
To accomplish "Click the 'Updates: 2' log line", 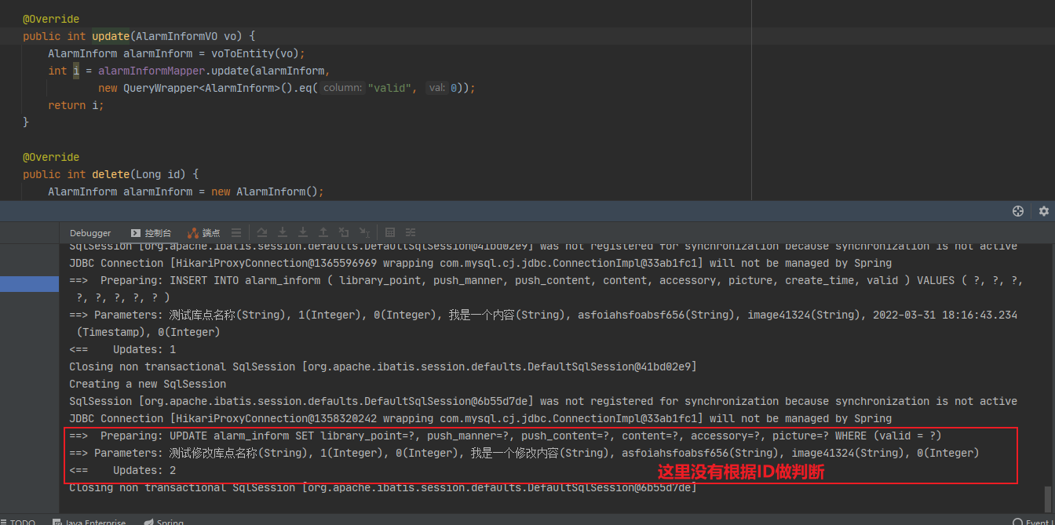I will coord(122,470).
